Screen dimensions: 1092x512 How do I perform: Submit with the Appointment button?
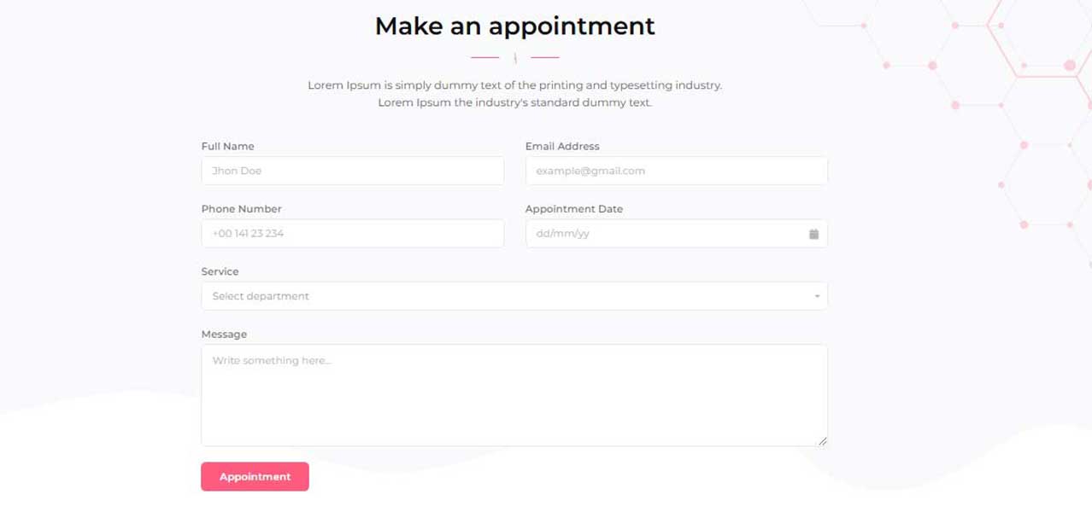pyautogui.click(x=255, y=477)
